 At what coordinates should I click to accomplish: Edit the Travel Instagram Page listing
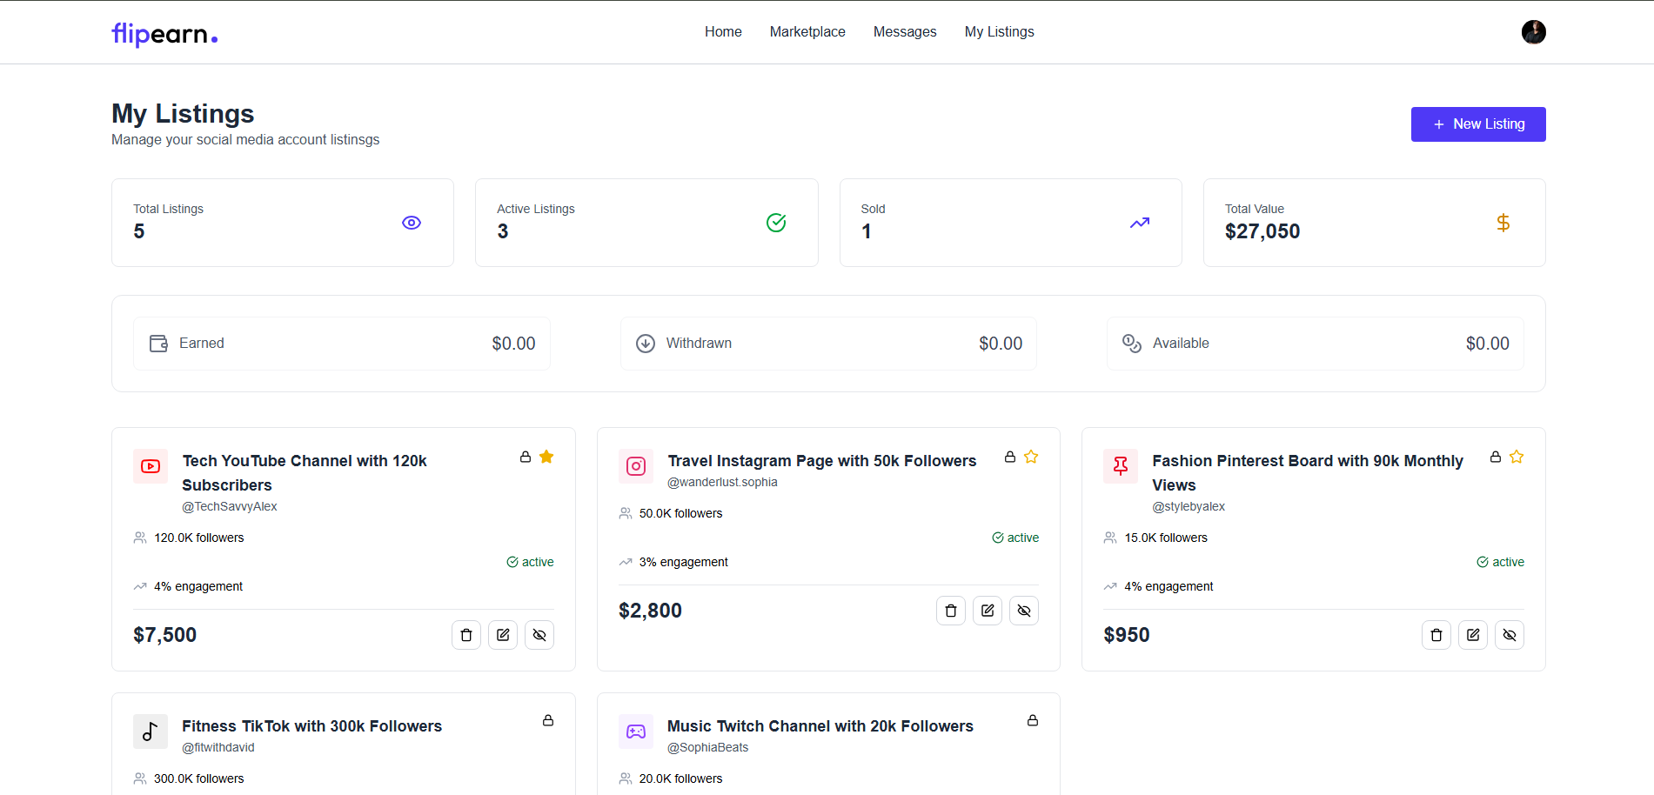pyautogui.click(x=988, y=611)
